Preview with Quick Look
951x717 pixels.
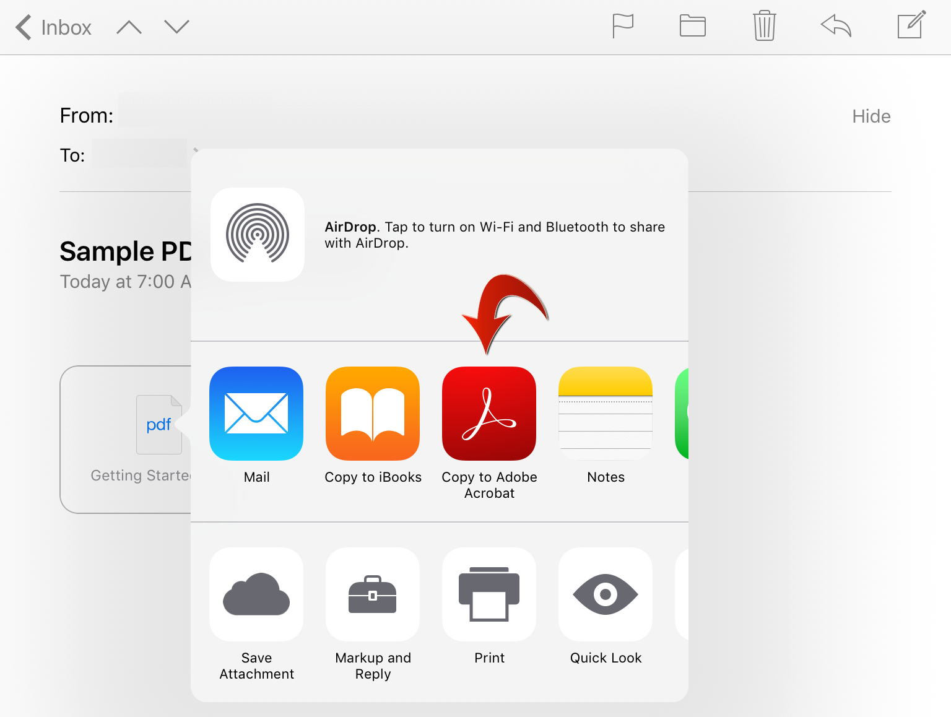click(x=605, y=594)
